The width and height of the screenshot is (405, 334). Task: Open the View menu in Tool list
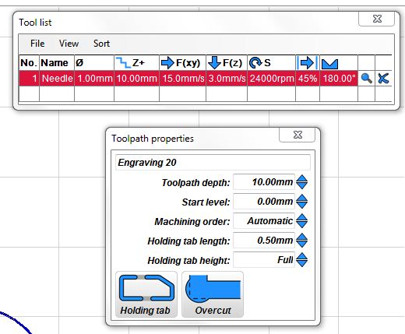point(69,44)
